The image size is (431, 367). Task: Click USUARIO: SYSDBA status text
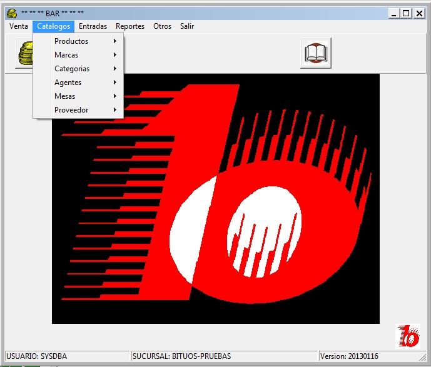(36, 356)
